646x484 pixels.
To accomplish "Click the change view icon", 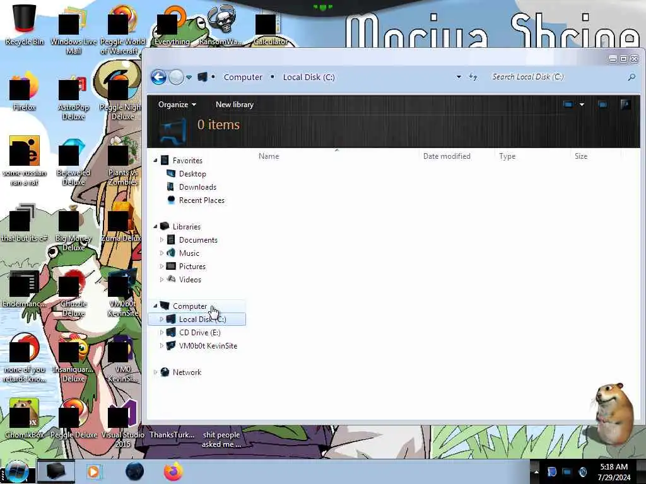I will 568,105.
